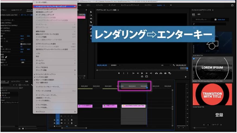Open the CC Libraries tab
This screenshot has width=237, height=133.
pos(16,82)
